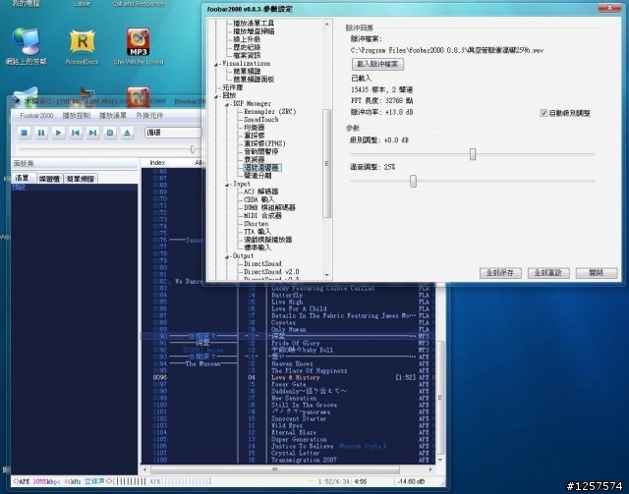The height and width of the screenshot is (494, 629).
Task: Collapse the DSP Manager tree node
Action: [227, 104]
